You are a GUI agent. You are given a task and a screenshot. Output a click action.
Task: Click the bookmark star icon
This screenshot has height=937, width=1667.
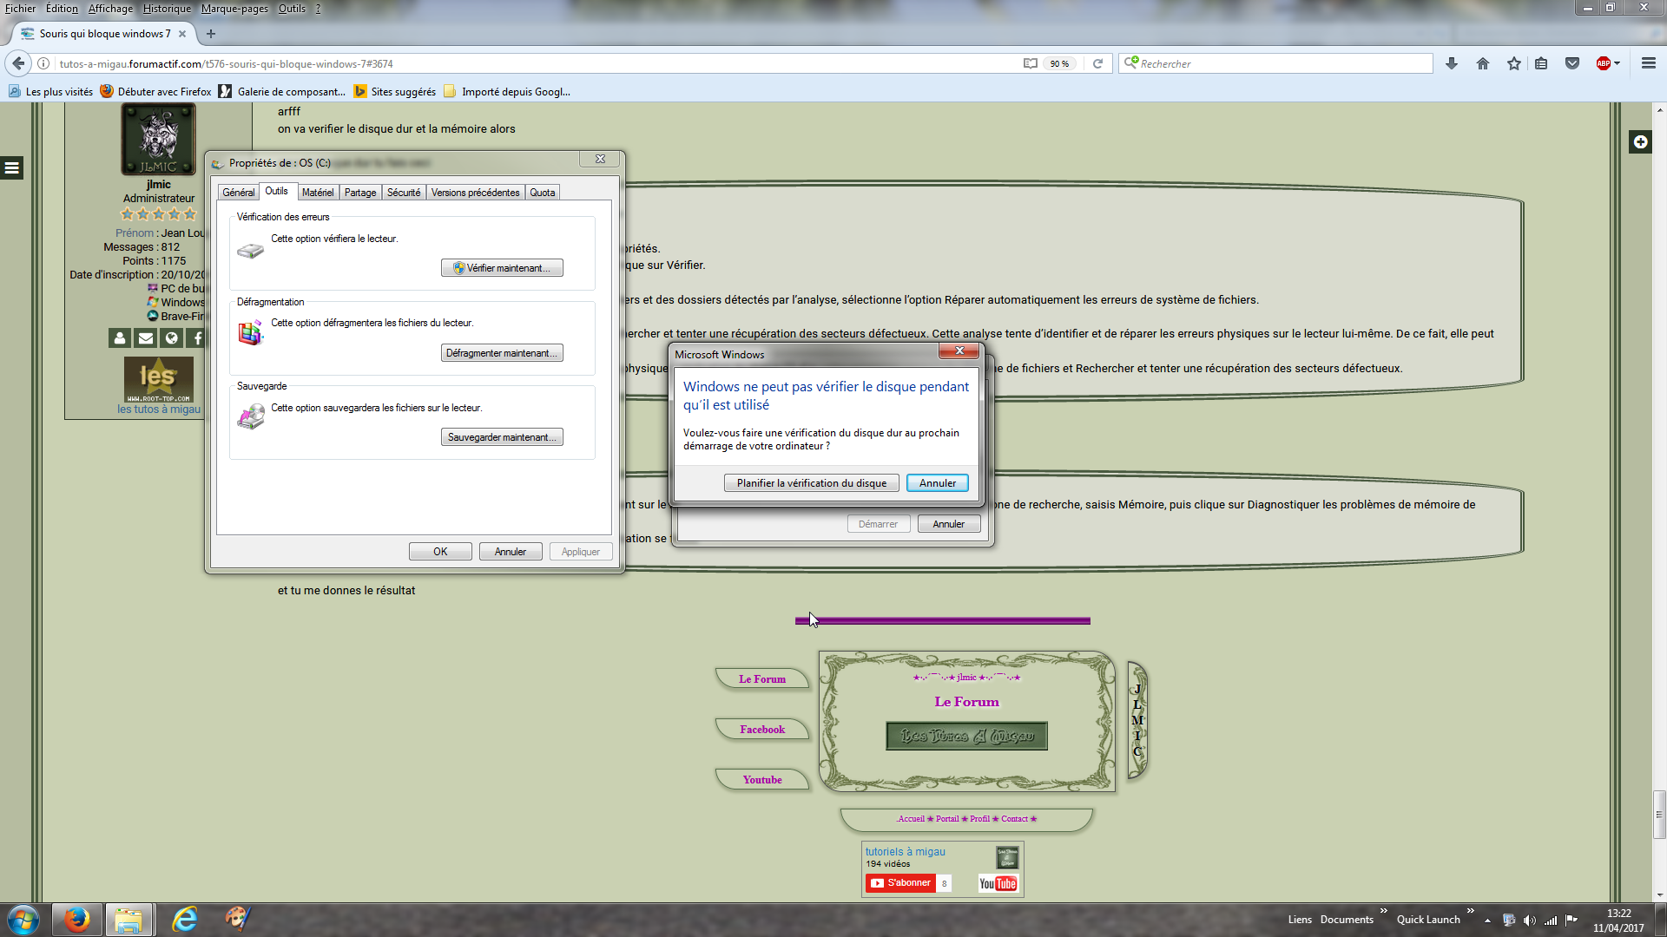click(x=1514, y=63)
